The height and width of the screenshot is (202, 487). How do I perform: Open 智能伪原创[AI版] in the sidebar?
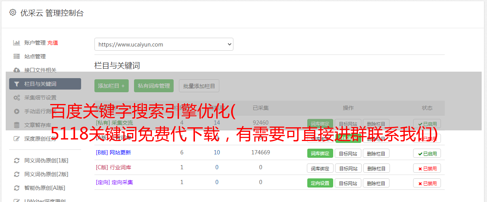[x=45, y=188]
